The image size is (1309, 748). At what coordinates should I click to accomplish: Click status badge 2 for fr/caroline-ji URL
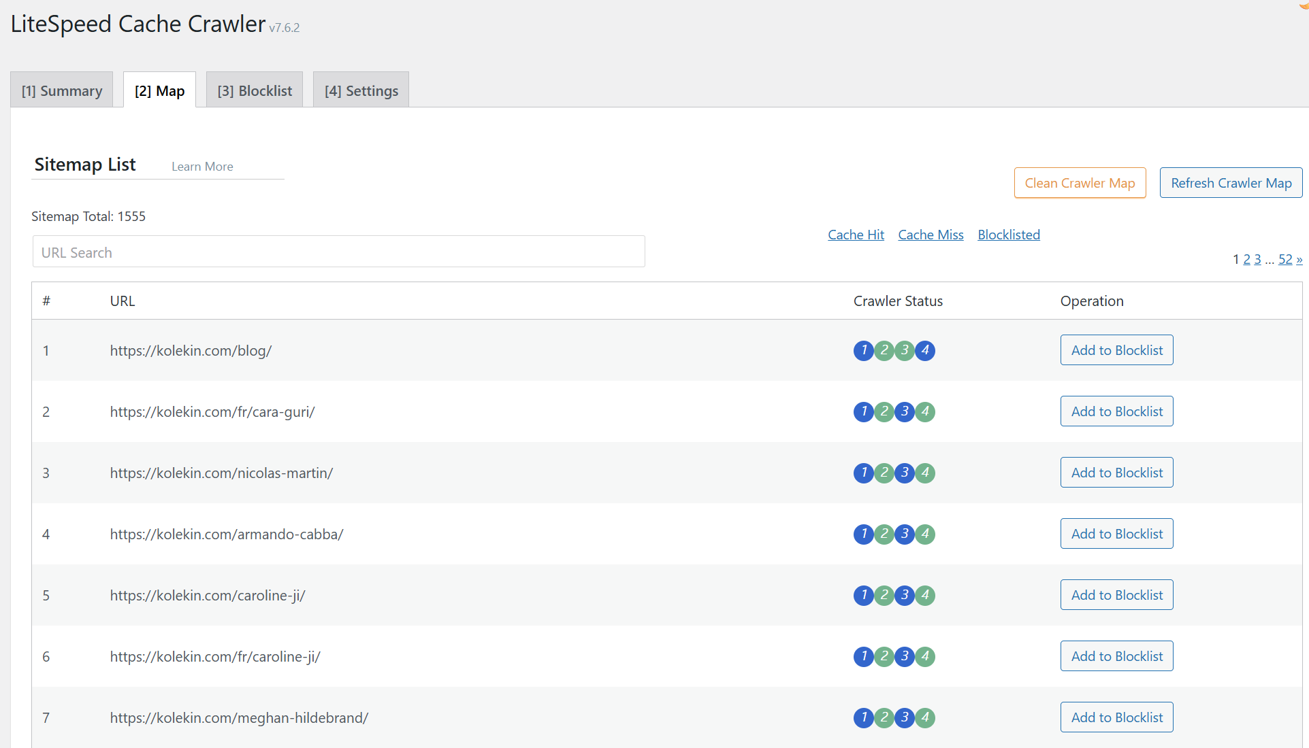pos(884,656)
